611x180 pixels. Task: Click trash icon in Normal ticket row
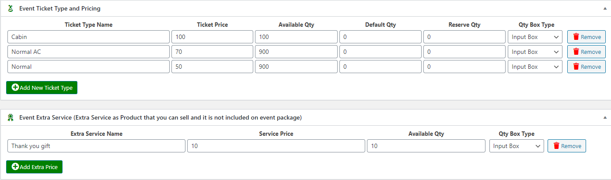[x=576, y=67]
